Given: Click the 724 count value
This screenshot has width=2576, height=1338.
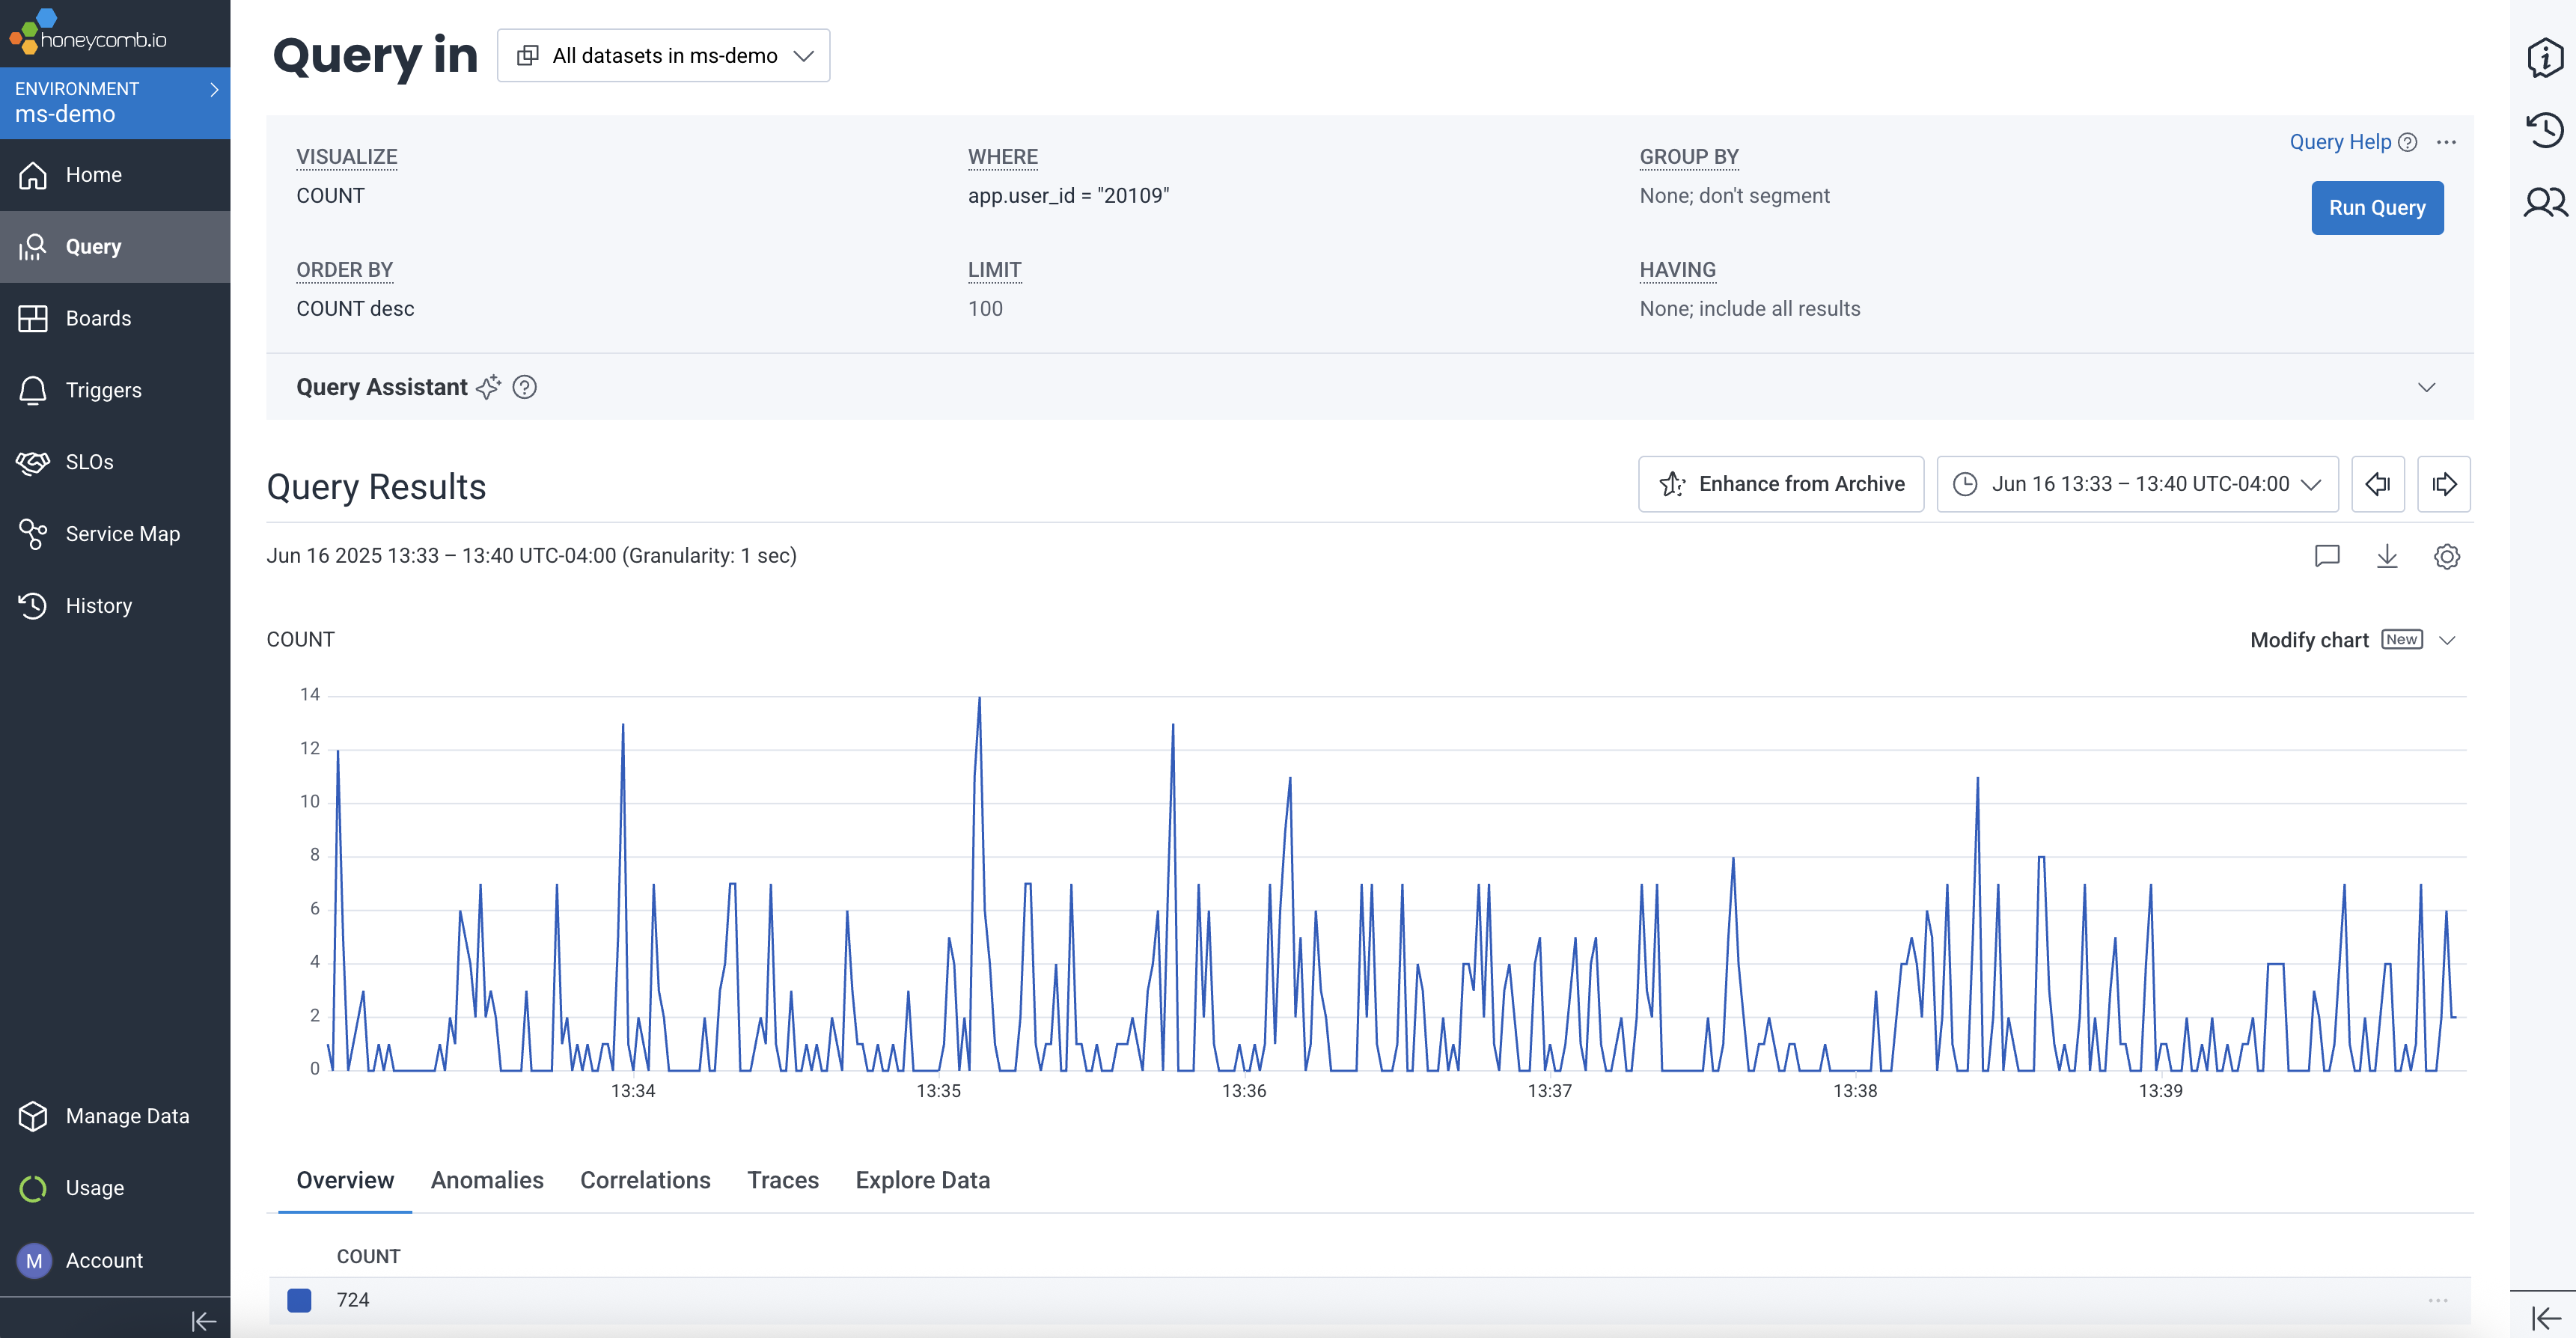Looking at the screenshot, I should [353, 1300].
